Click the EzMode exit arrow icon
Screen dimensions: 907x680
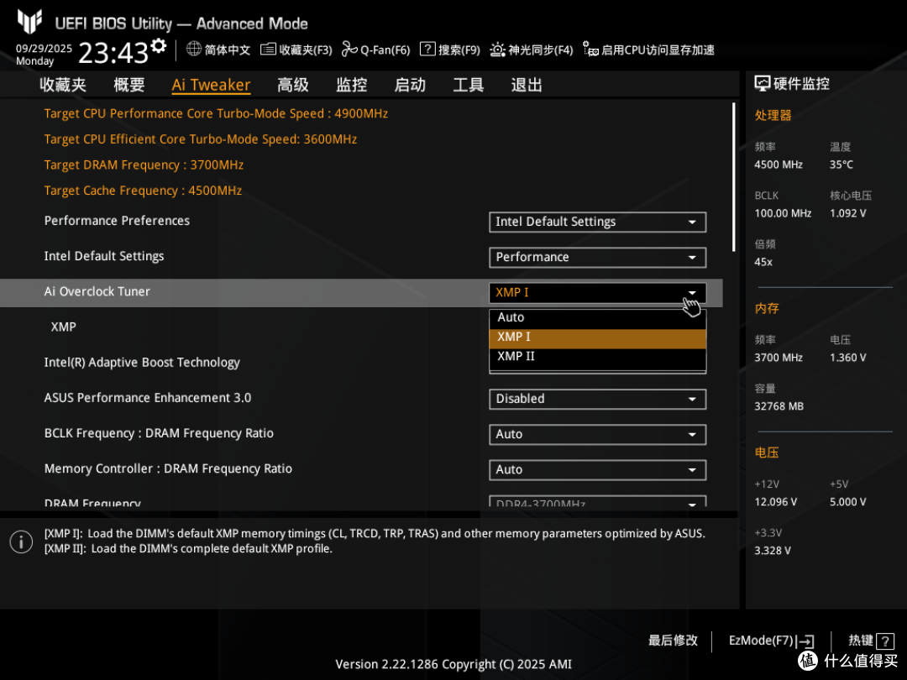tap(806, 641)
